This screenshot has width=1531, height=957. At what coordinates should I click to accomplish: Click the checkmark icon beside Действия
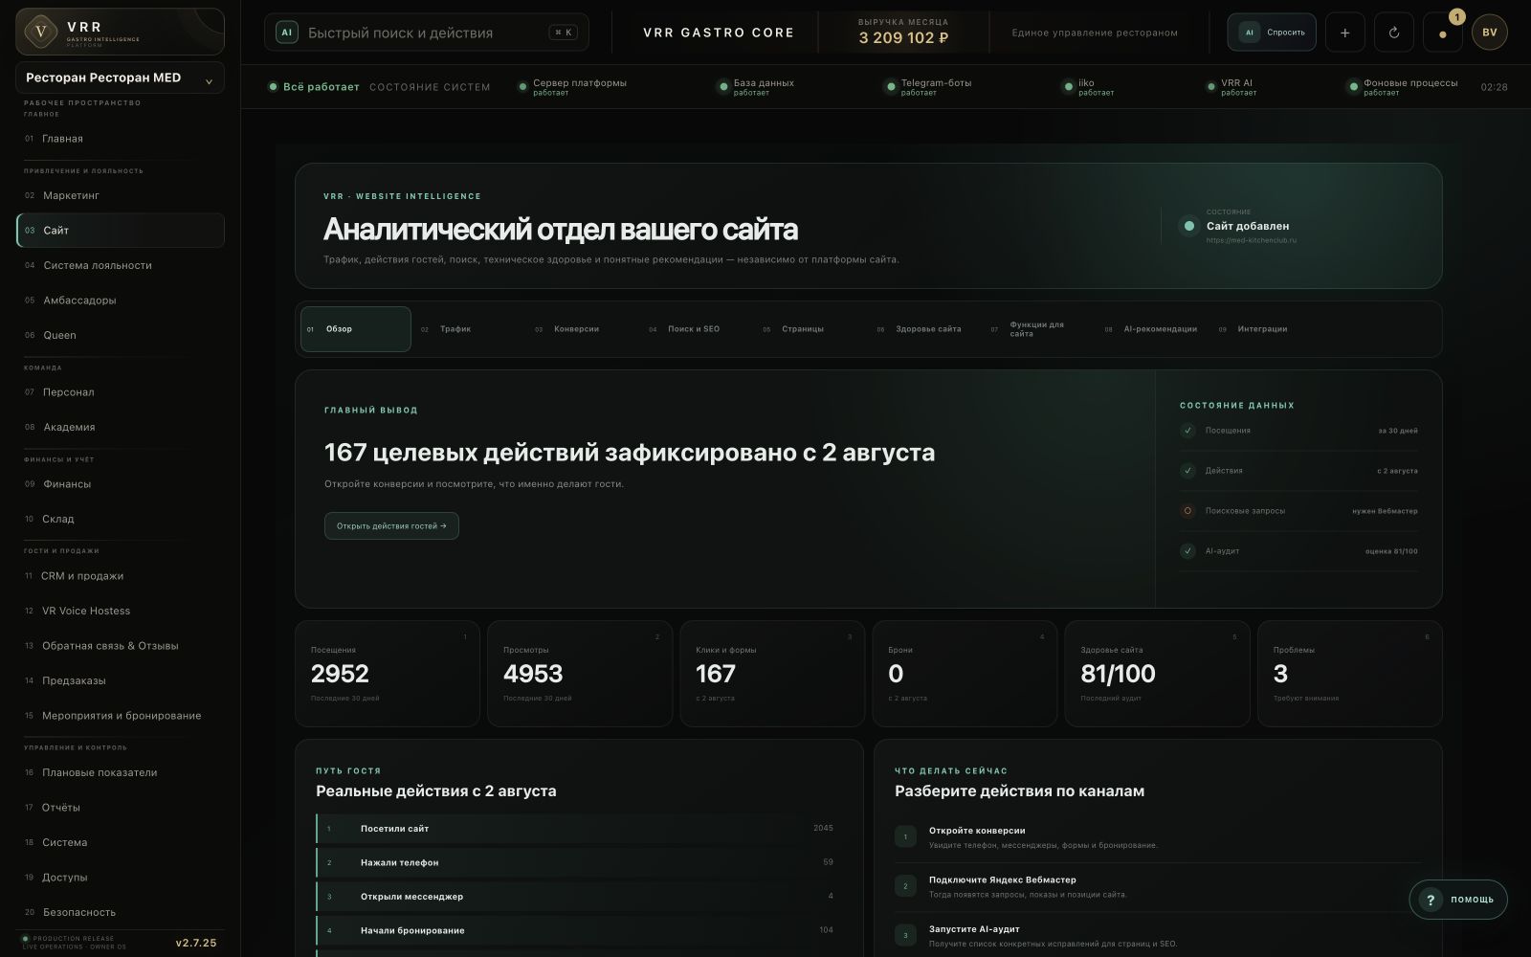coord(1187,471)
